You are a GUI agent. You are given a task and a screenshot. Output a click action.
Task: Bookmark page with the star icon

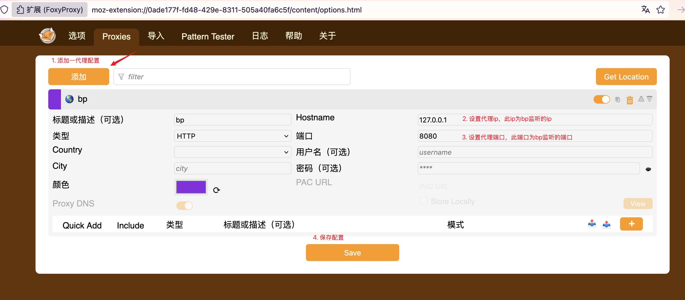click(660, 10)
